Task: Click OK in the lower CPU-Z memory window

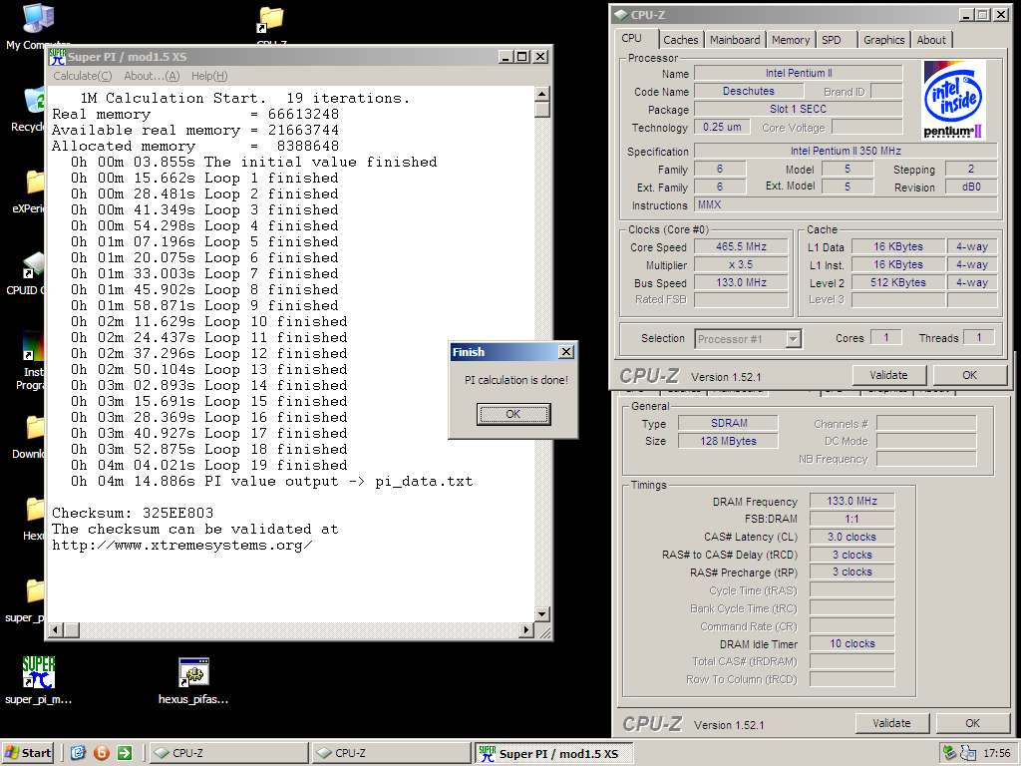Action: click(x=972, y=723)
